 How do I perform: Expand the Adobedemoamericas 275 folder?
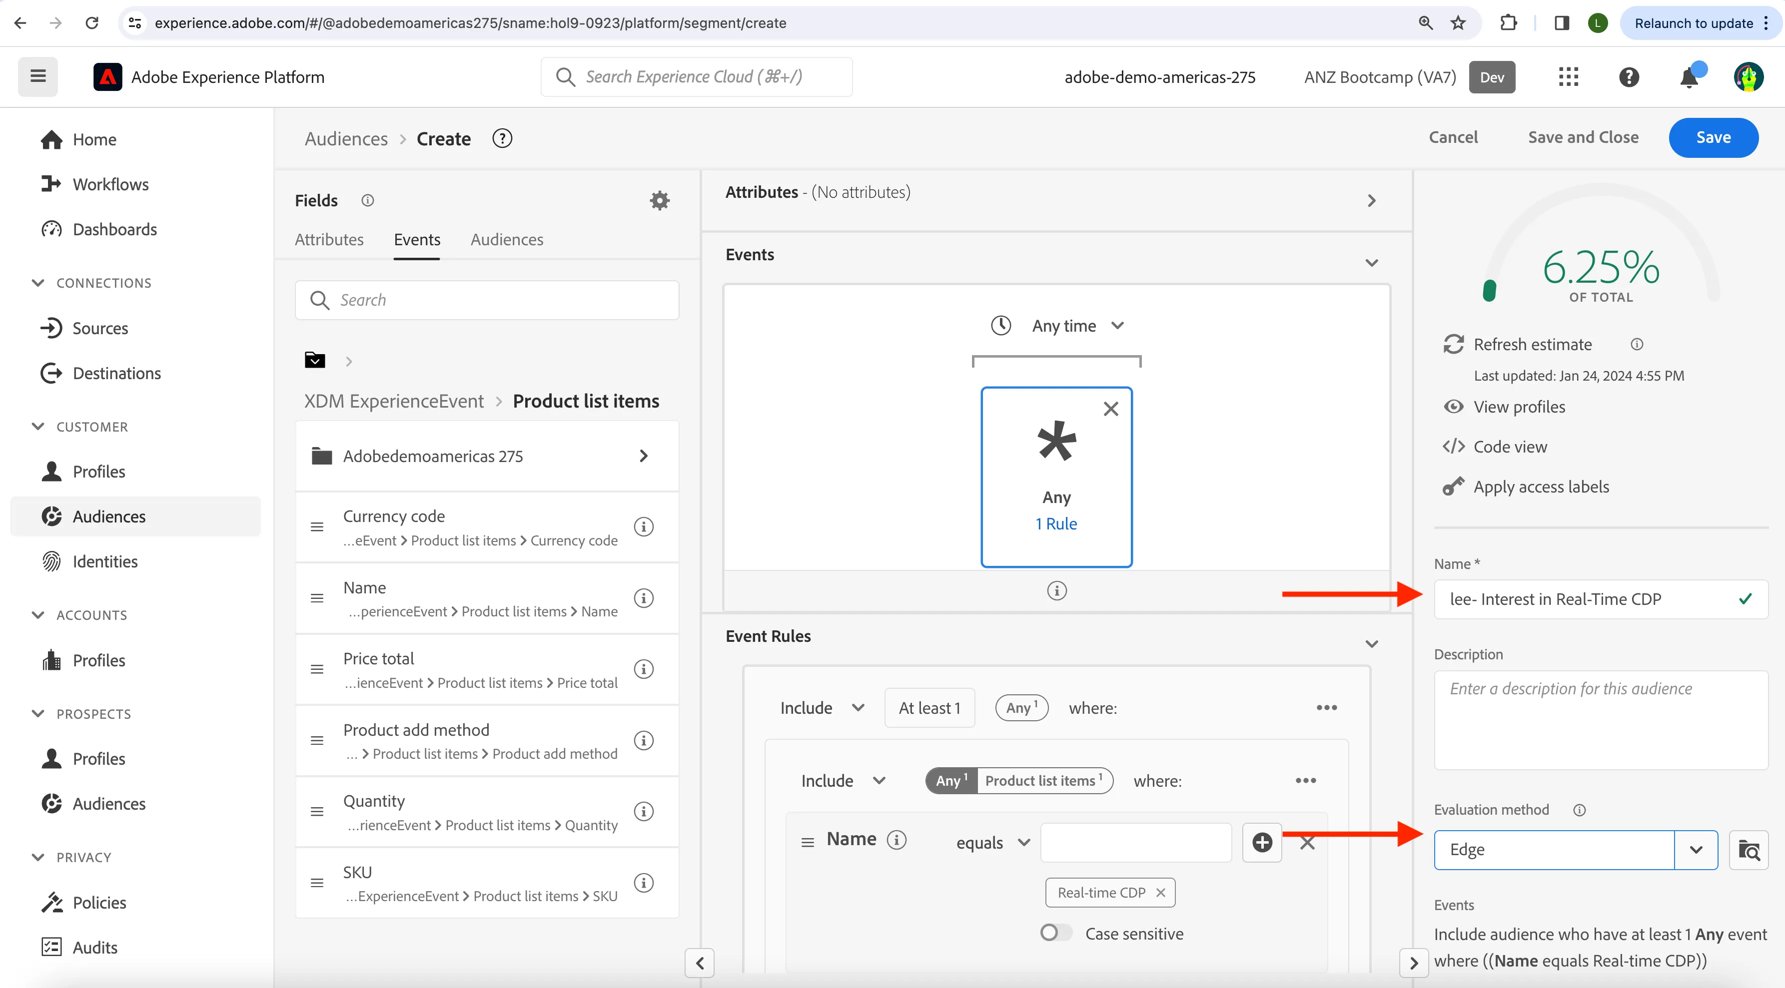pos(486,456)
